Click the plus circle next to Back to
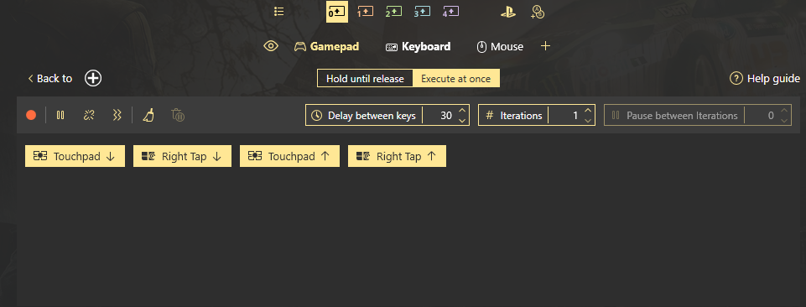Image resolution: width=806 pixels, height=307 pixels. point(93,78)
